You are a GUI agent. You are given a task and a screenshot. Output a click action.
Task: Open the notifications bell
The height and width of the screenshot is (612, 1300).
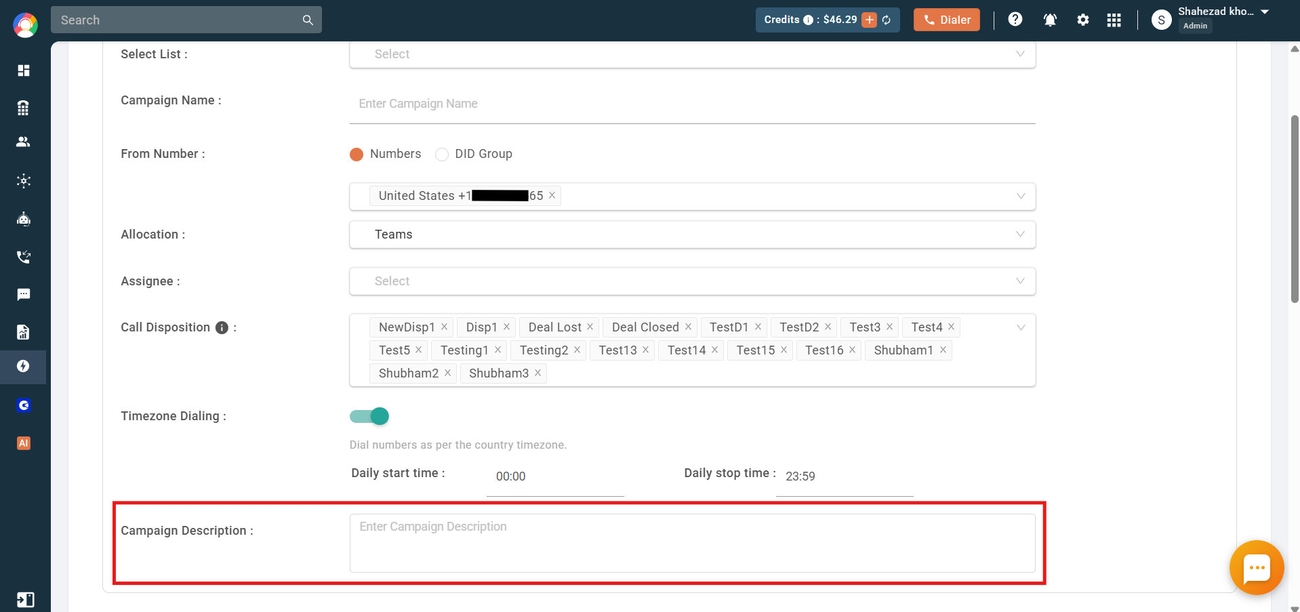[x=1050, y=20]
